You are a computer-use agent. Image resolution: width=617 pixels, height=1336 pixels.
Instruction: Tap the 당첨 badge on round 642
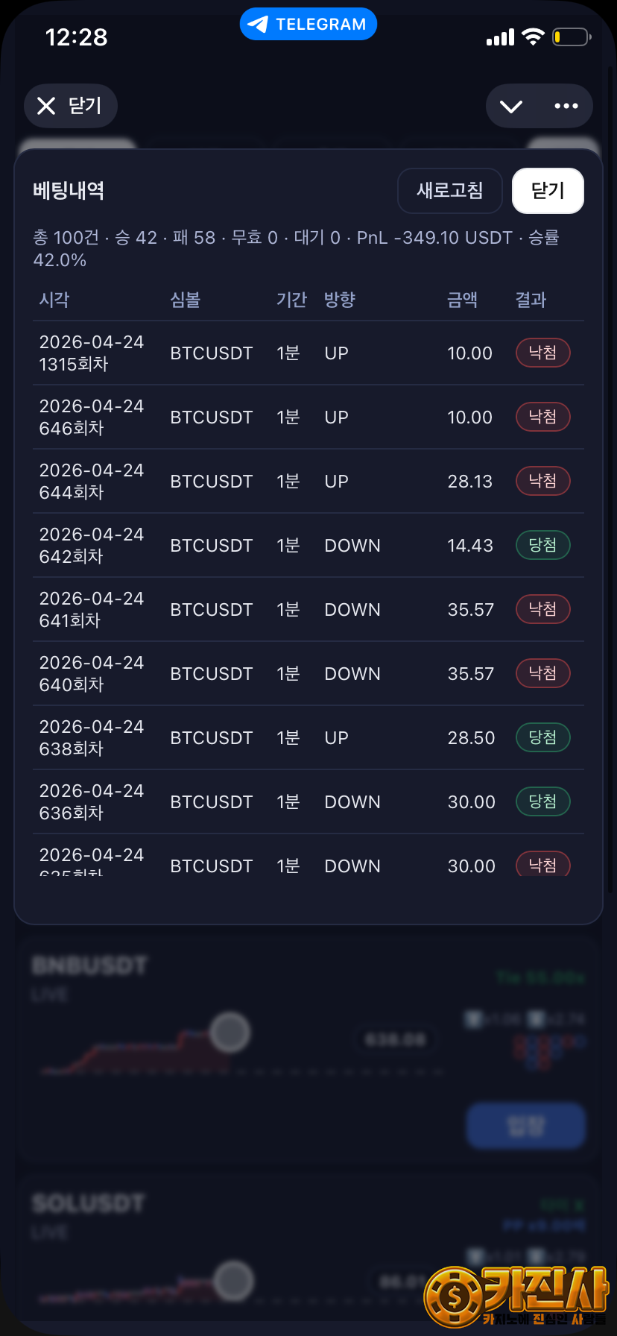point(542,545)
